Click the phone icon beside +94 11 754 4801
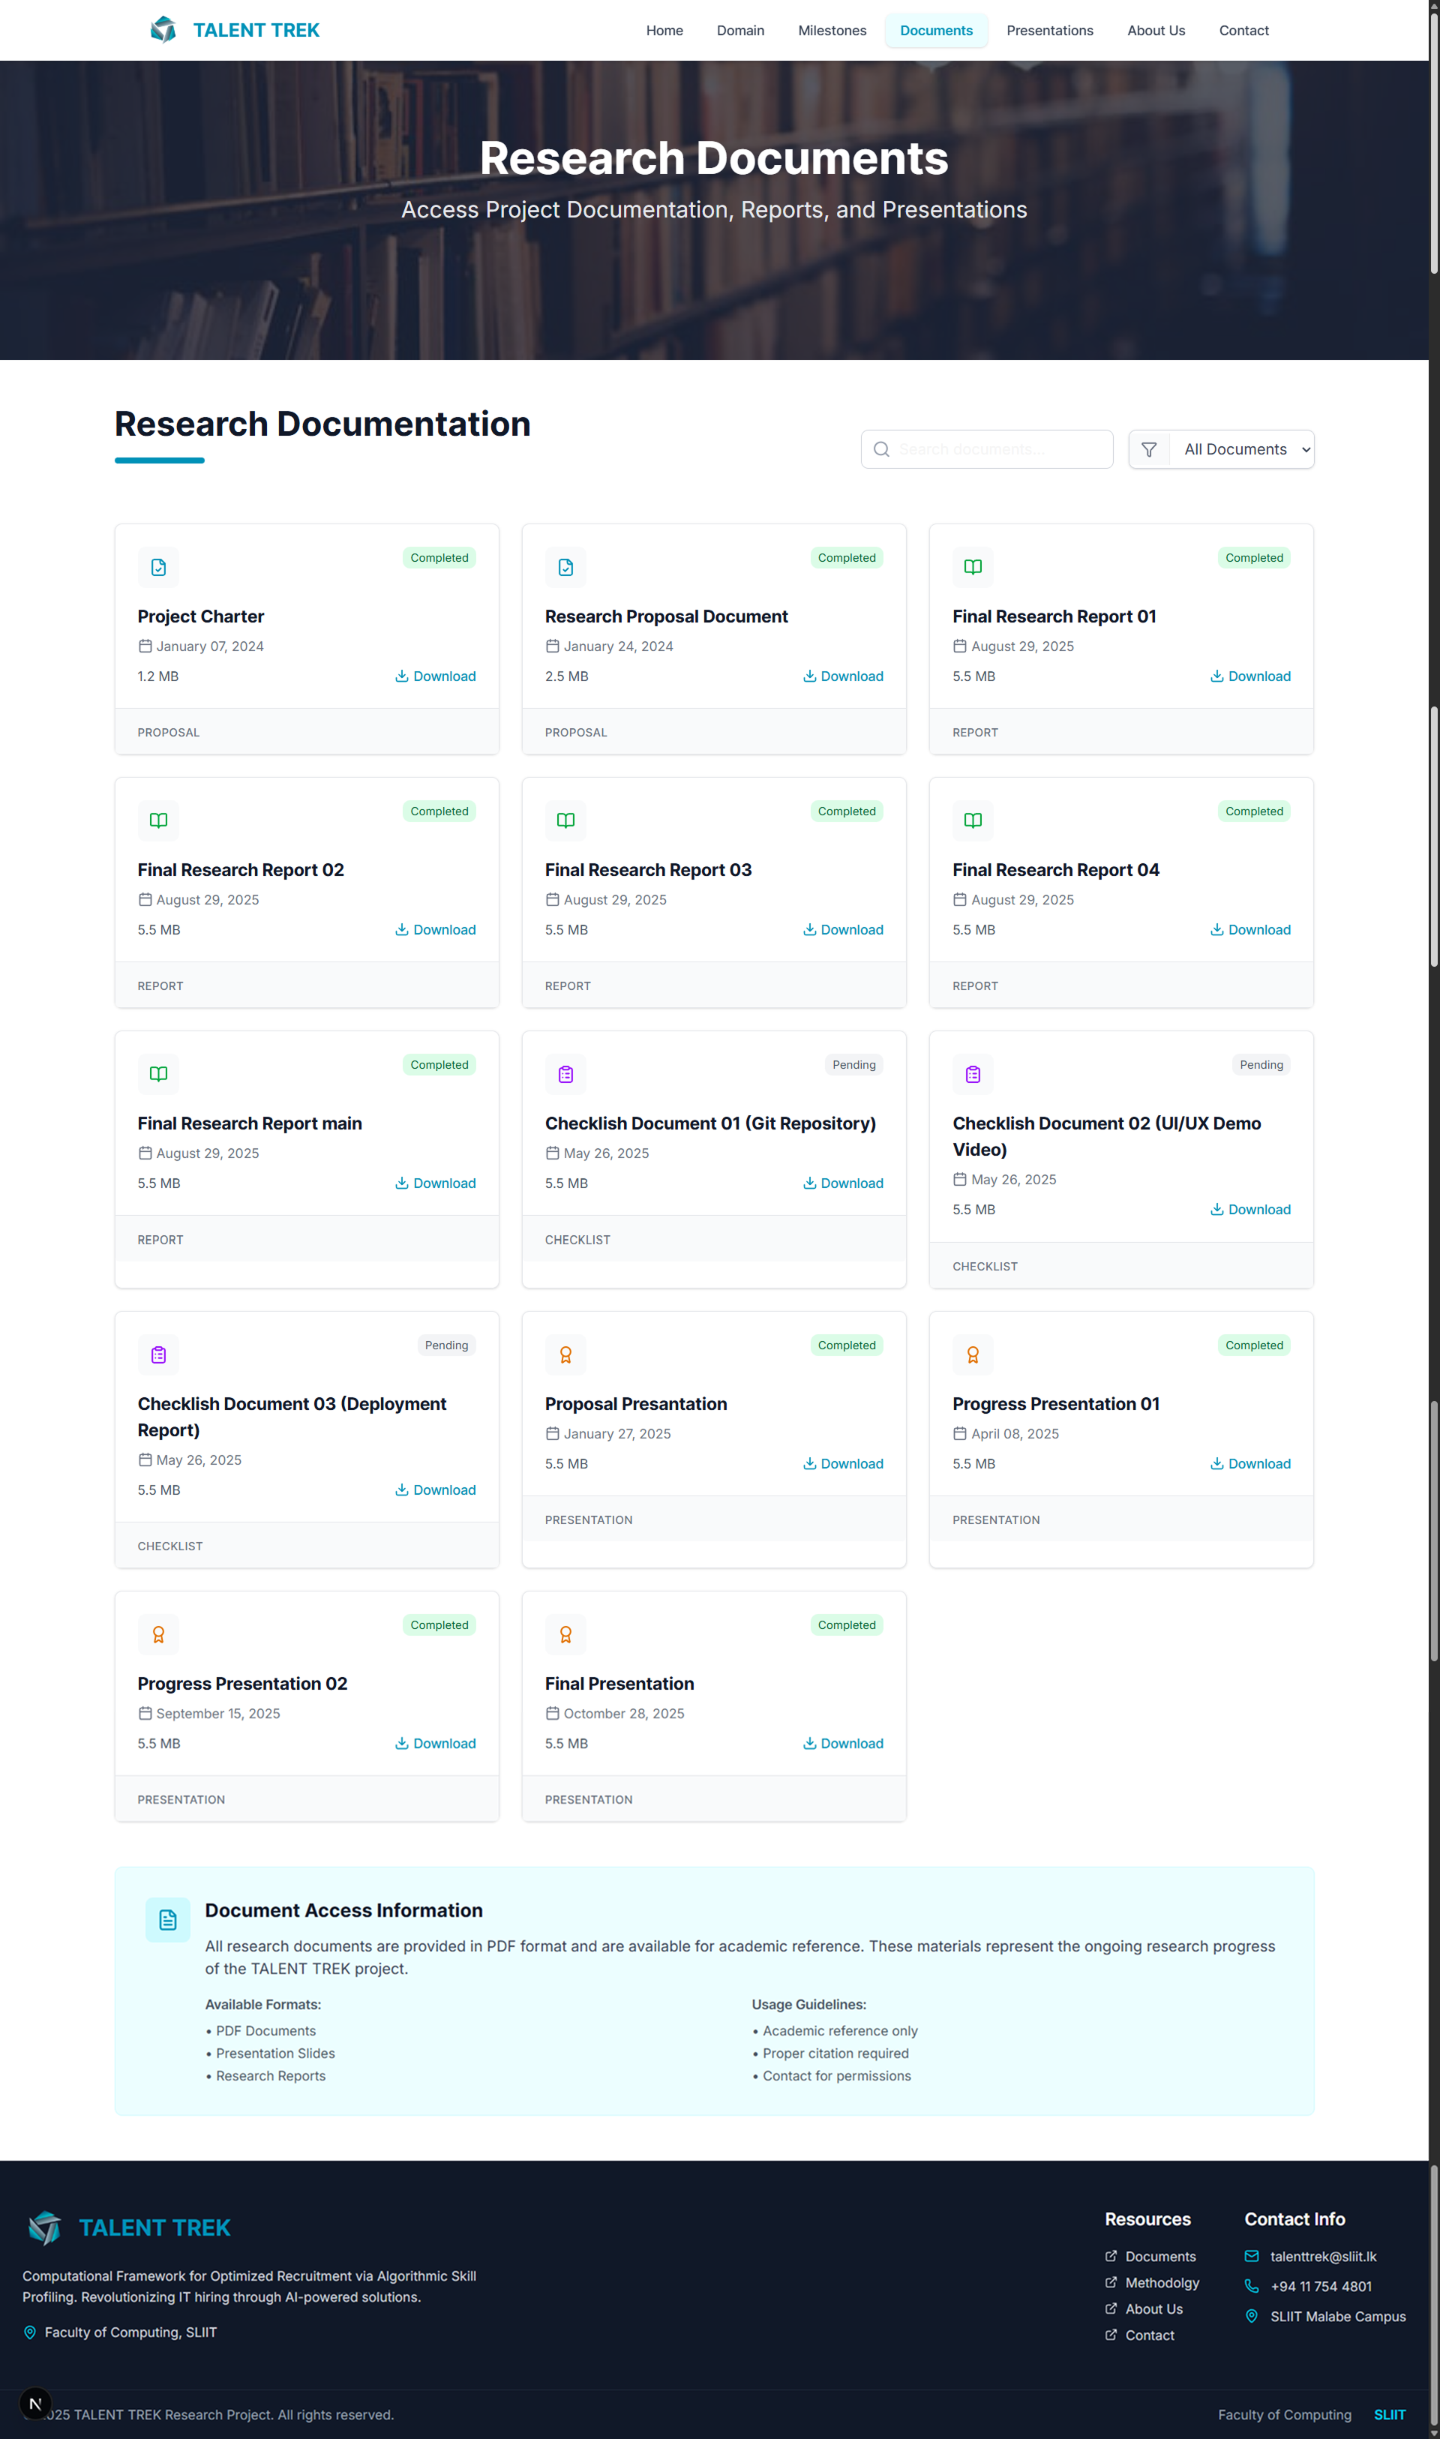Viewport: 1440px width, 2439px height. pos(1252,2287)
